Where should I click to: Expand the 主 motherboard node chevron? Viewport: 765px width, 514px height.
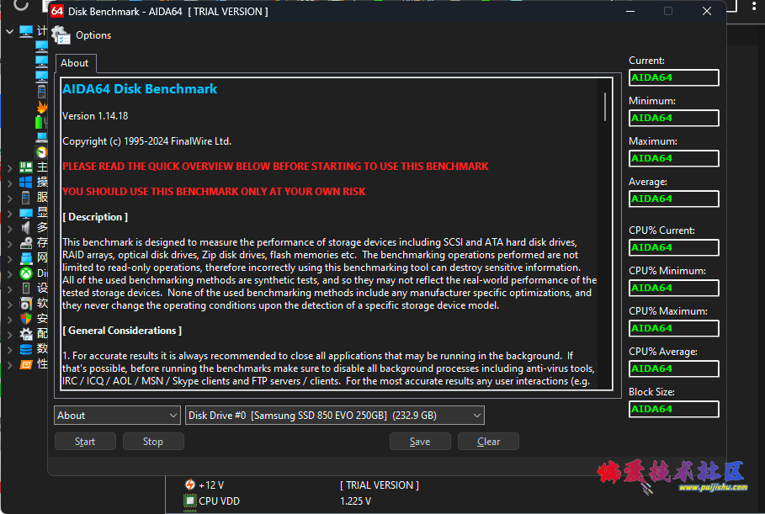9,167
